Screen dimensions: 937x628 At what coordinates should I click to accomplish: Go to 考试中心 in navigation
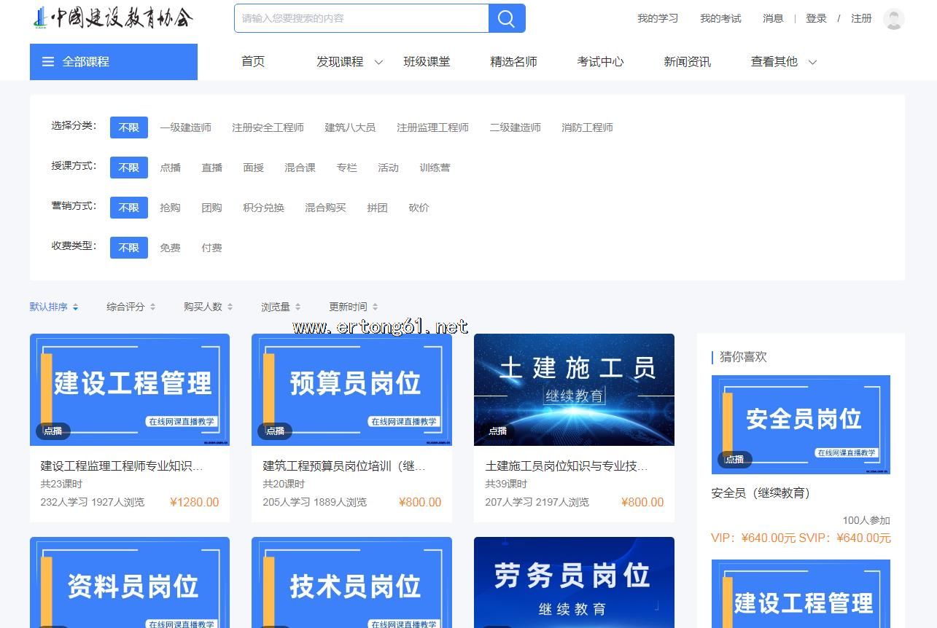(x=600, y=62)
